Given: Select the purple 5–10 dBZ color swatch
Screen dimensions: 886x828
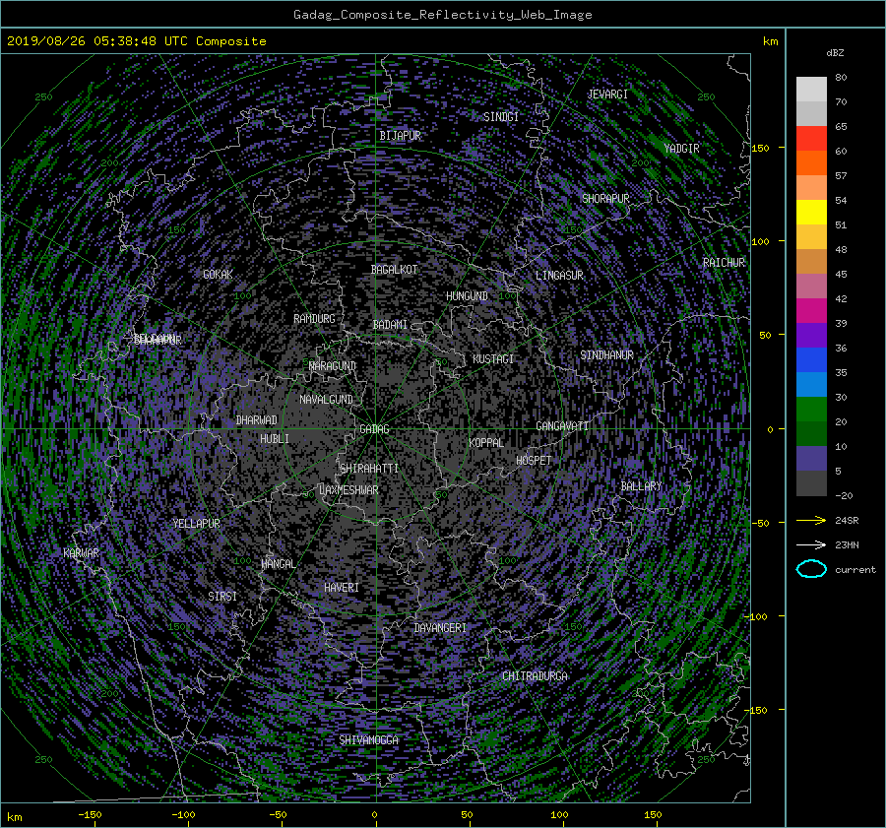Looking at the screenshot, I should [811, 459].
